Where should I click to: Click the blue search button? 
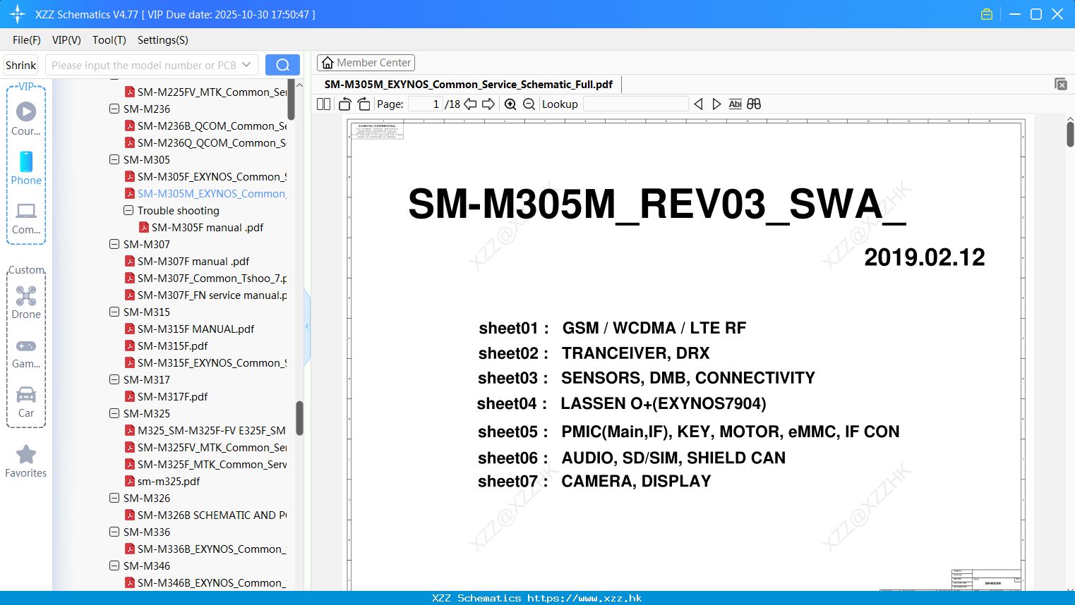pyautogui.click(x=282, y=65)
